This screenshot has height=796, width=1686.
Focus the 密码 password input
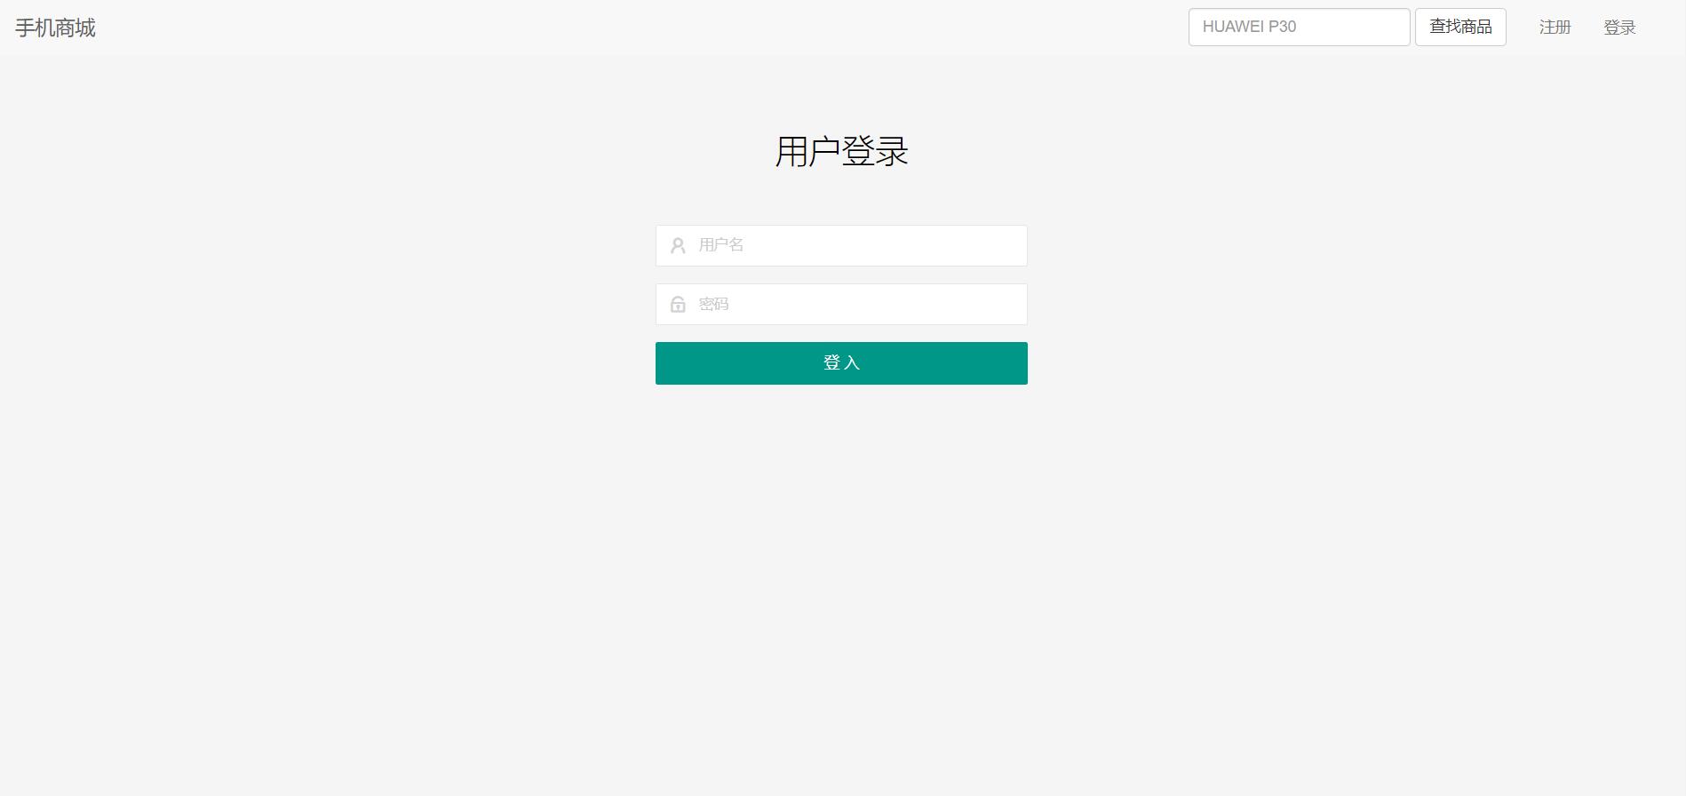(x=841, y=304)
